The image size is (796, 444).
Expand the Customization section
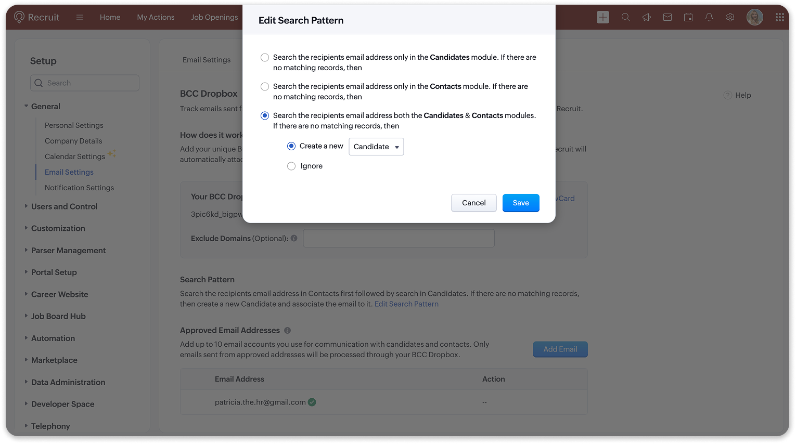[58, 228]
